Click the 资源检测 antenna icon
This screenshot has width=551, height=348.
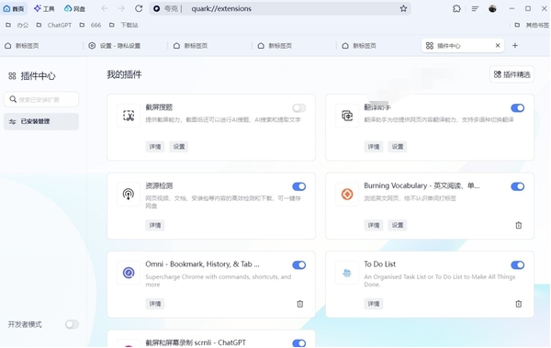(129, 194)
